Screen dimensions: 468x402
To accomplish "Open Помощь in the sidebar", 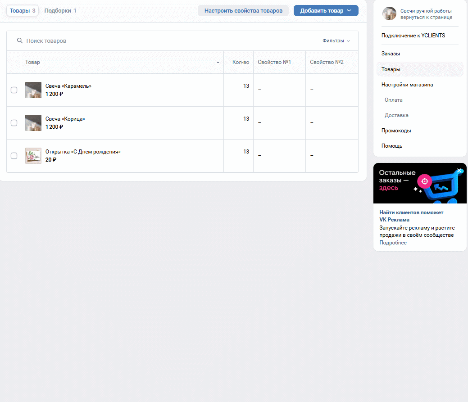I will point(391,146).
